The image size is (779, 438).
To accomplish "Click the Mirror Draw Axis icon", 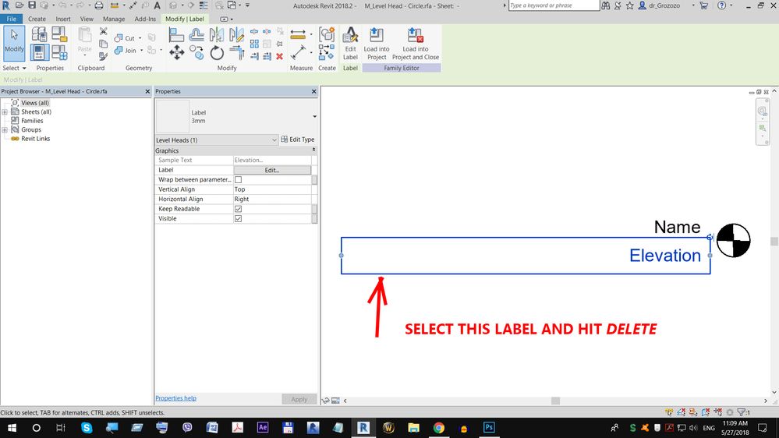I will click(x=236, y=35).
